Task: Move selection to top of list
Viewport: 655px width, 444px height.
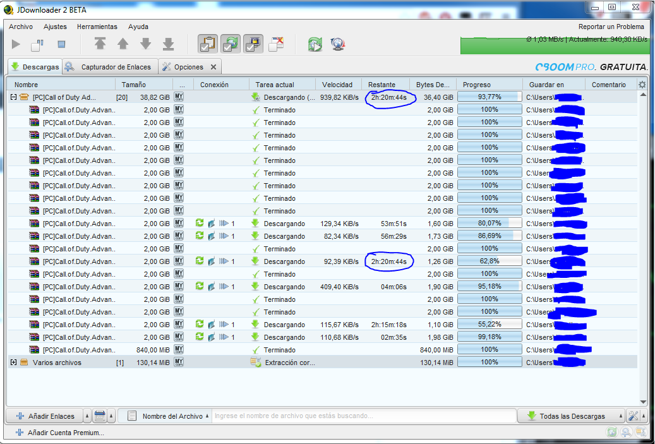Action: pyautogui.click(x=100, y=44)
